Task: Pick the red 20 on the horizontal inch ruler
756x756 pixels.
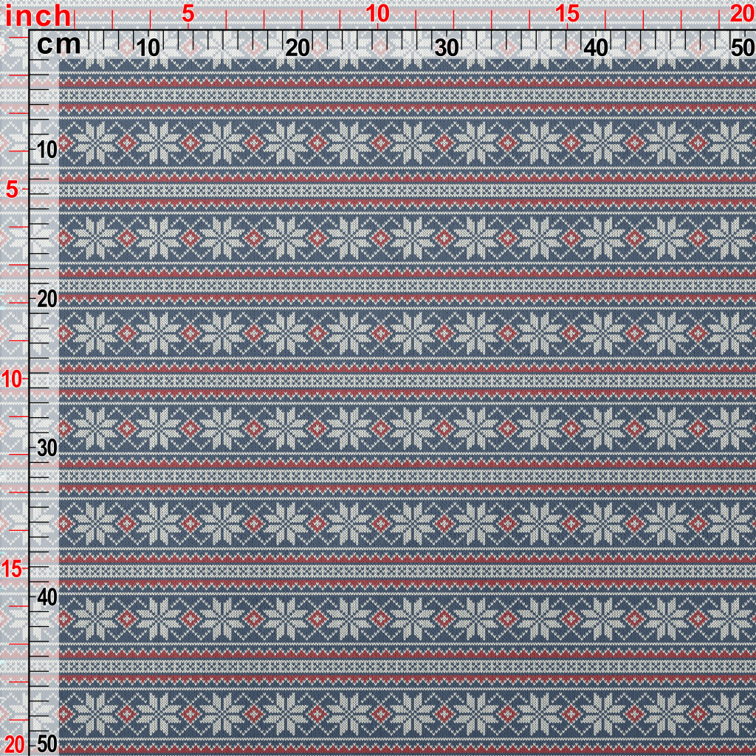Action: [742, 13]
